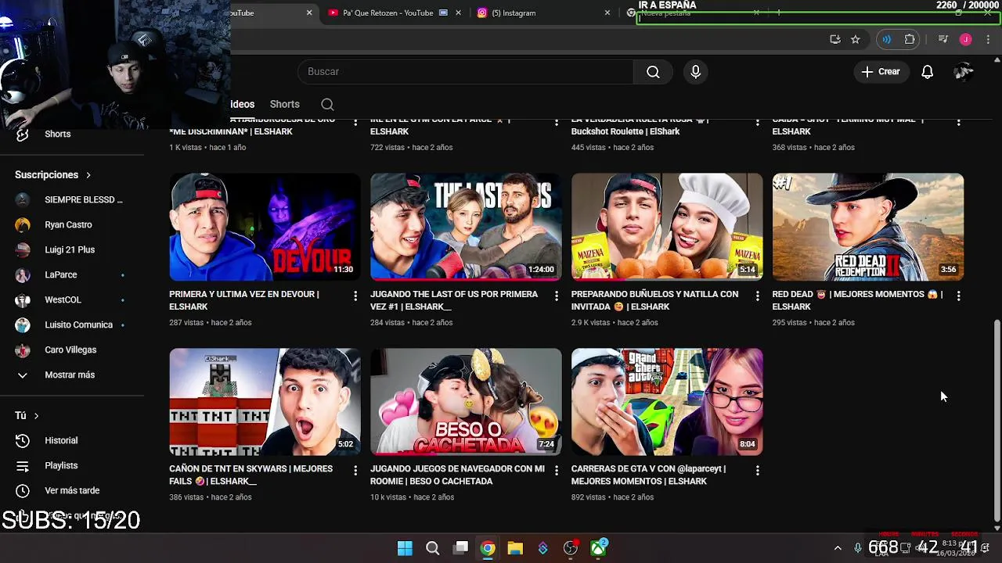Click the blue sound-wave extension icon

(886, 39)
